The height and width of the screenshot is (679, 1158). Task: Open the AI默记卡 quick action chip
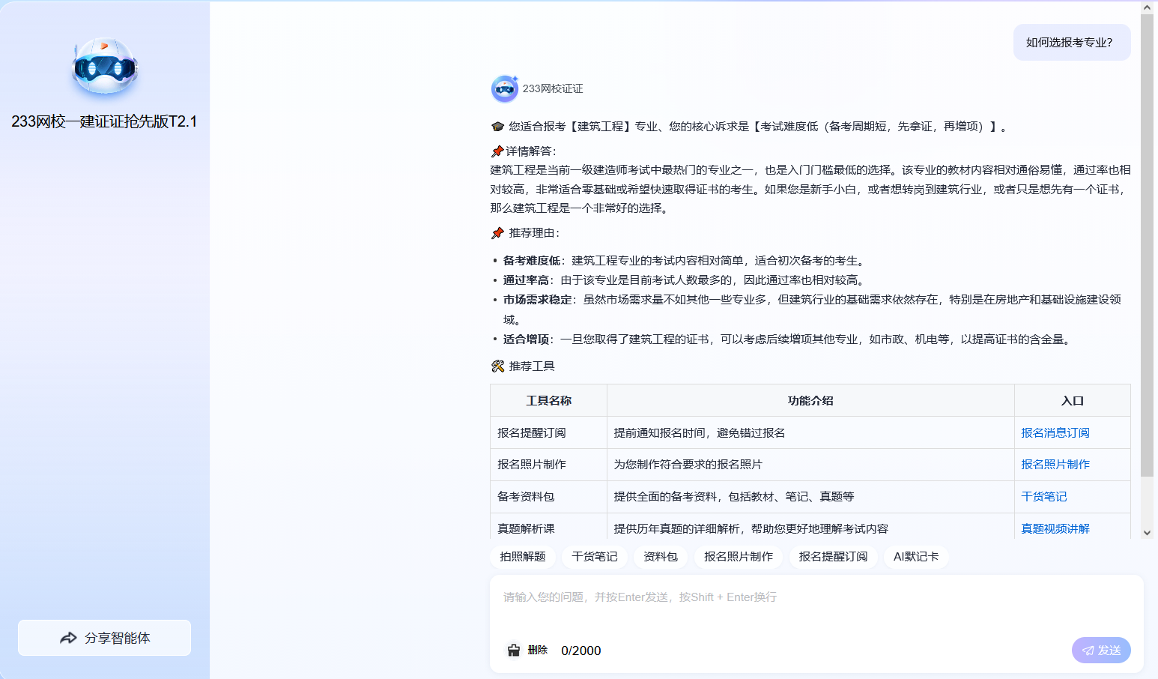click(915, 557)
